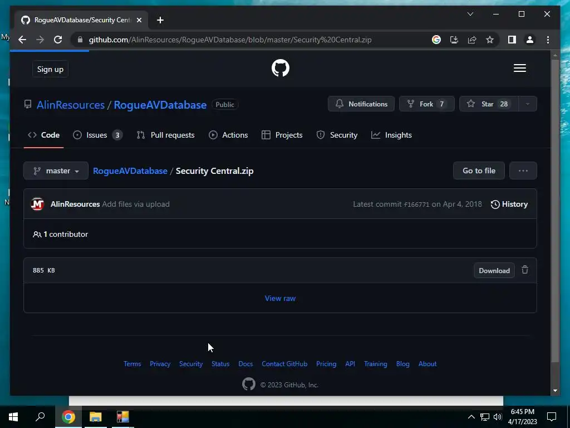Go forward with the forward arrow button
The height and width of the screenshot is (428, 570).
[x=40, y=40]
